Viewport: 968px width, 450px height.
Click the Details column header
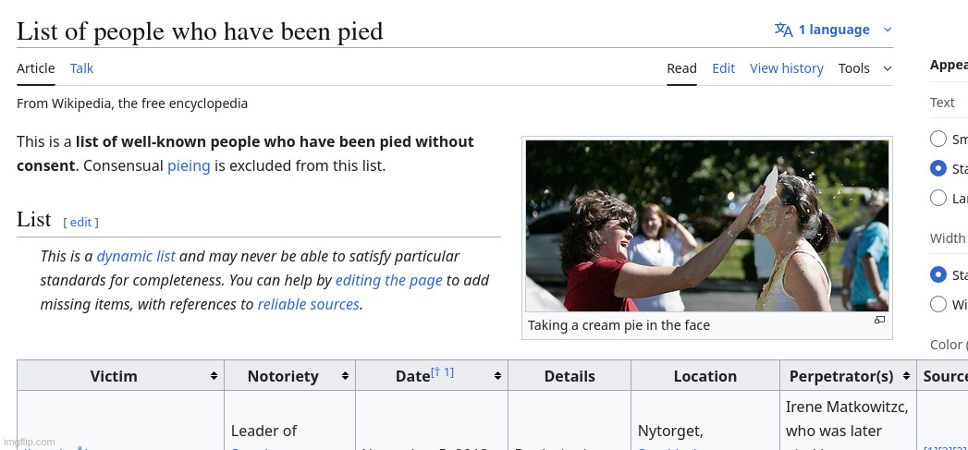pyautogui.click(x=570, y=376)
